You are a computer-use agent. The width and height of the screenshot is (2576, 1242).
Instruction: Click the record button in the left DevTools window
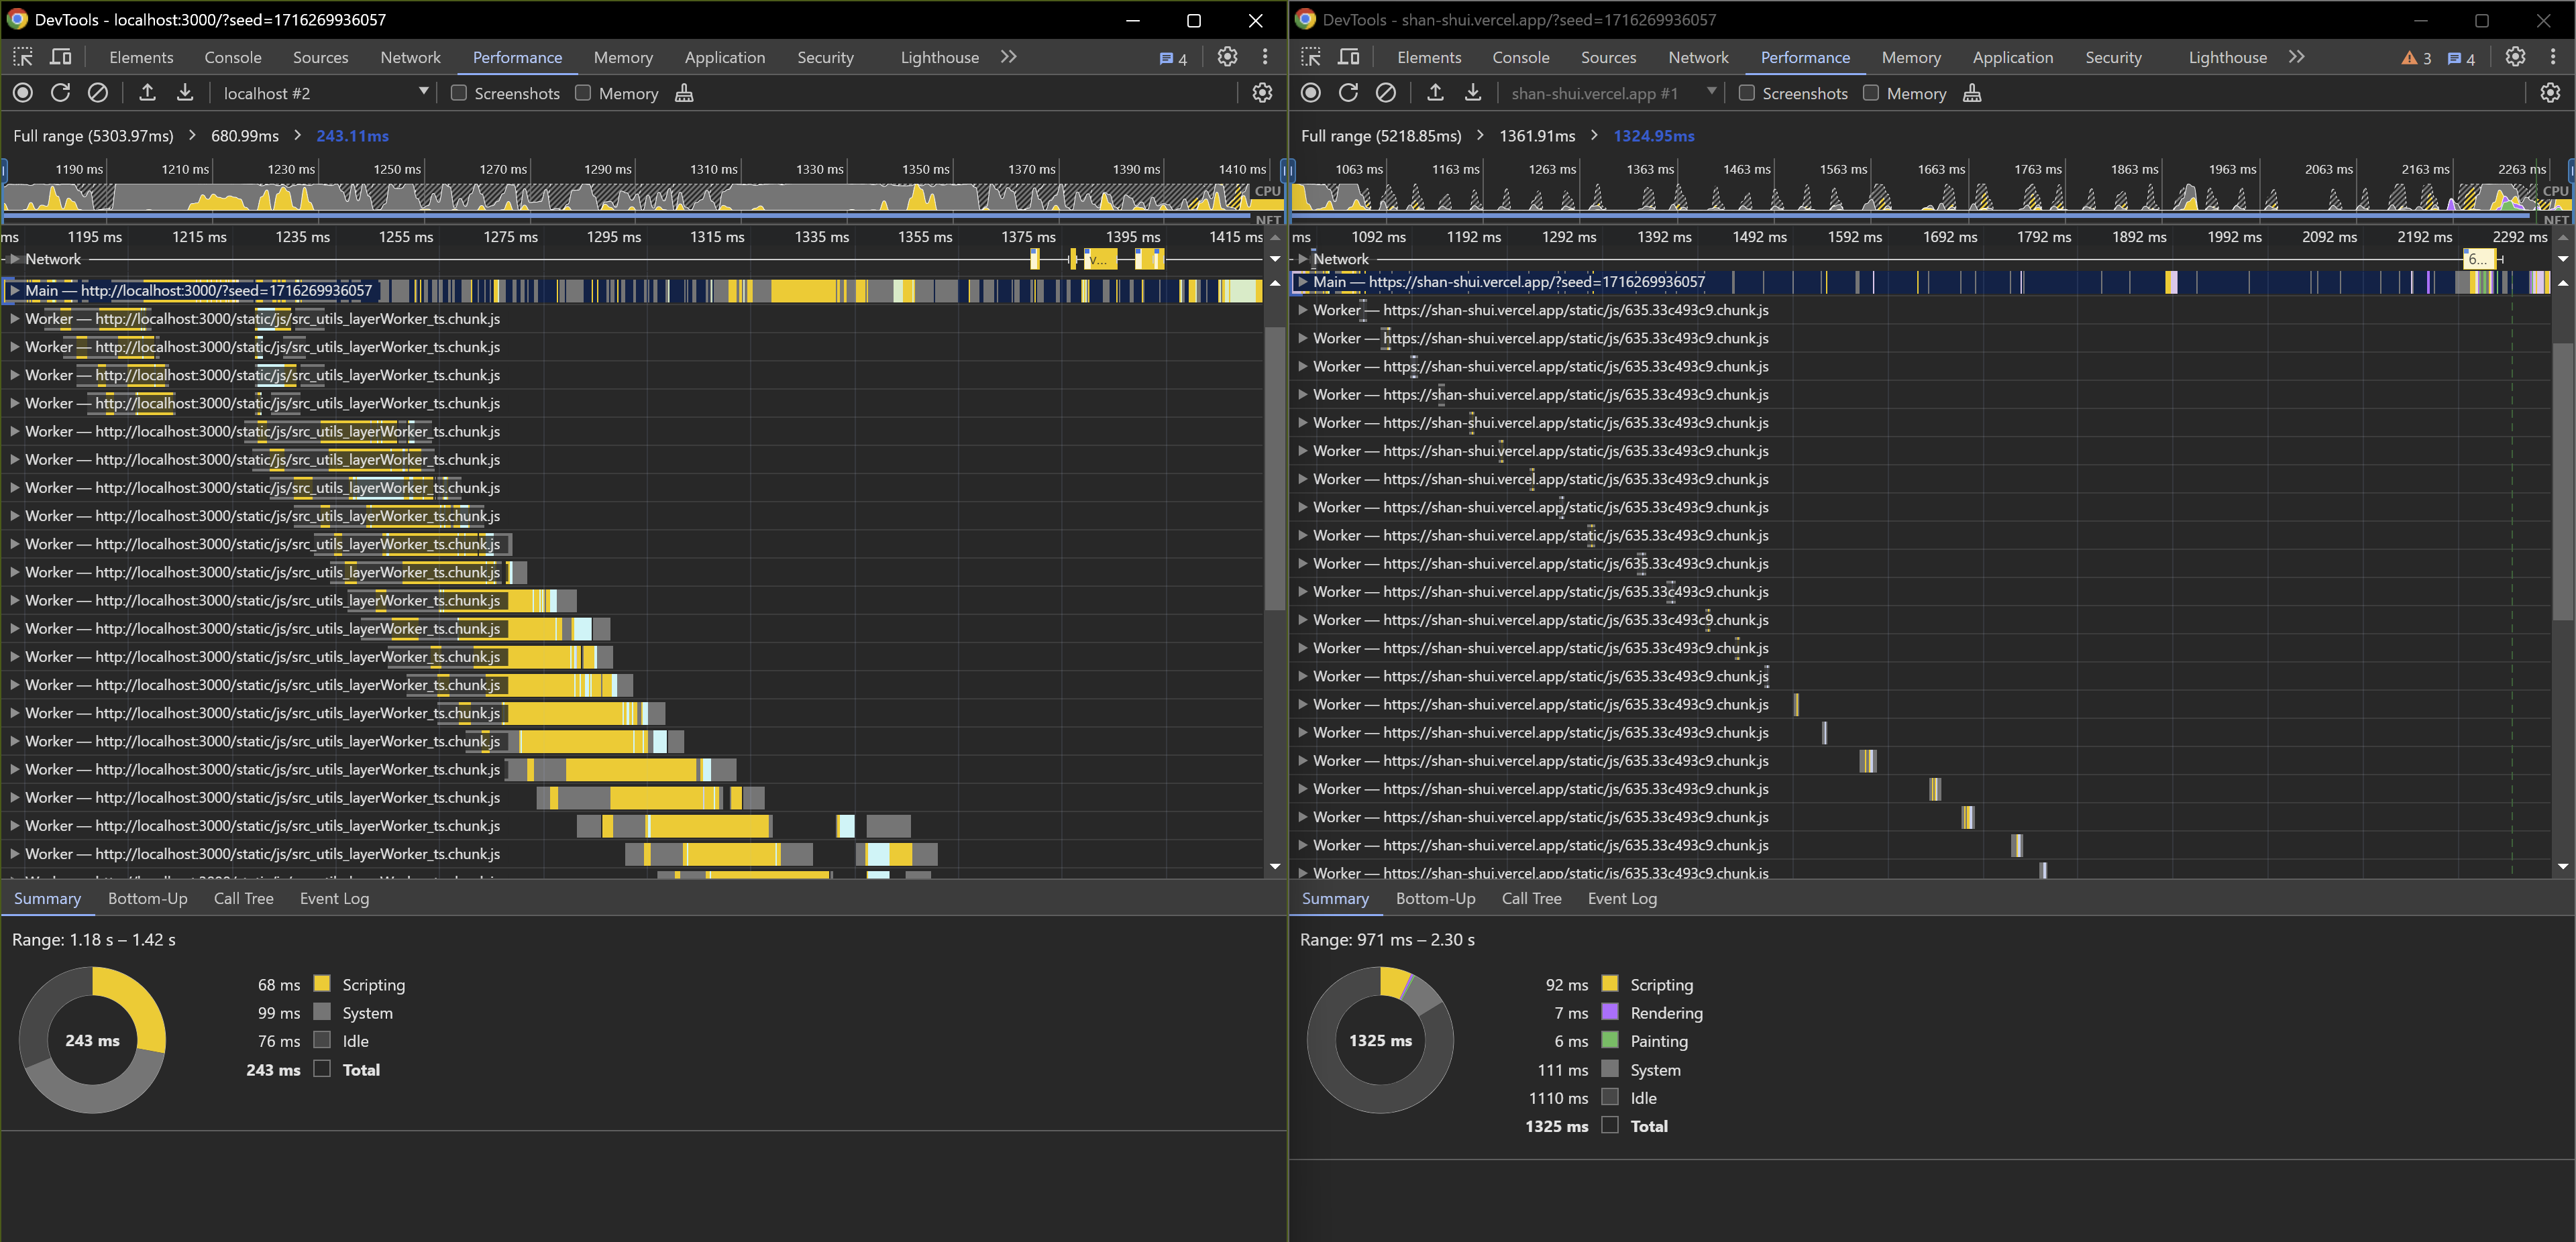pos(23,93)
